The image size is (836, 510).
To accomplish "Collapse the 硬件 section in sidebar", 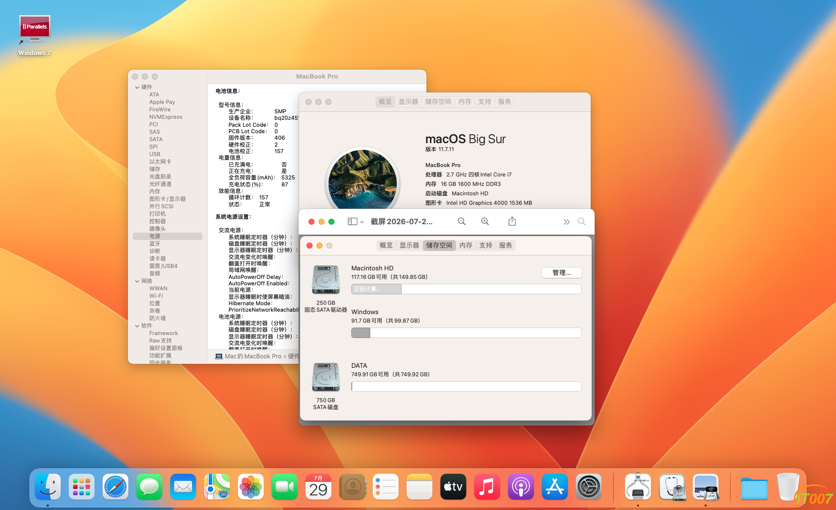I will tap(137, 87).
